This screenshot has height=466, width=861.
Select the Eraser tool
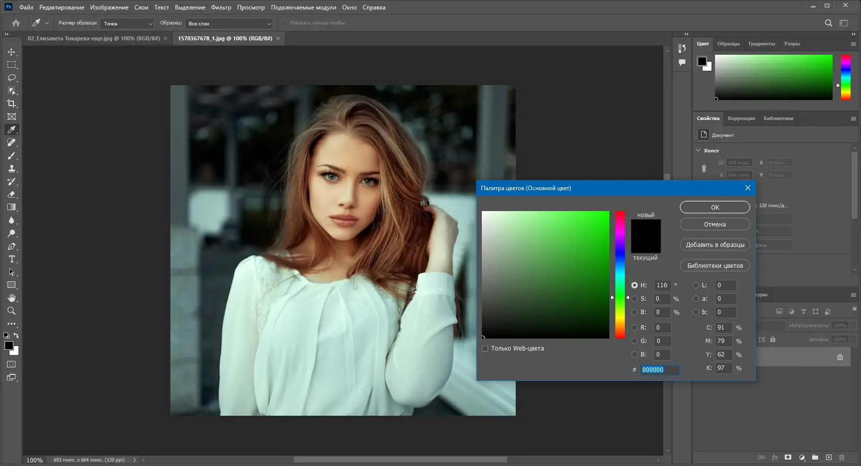[11, 195]
